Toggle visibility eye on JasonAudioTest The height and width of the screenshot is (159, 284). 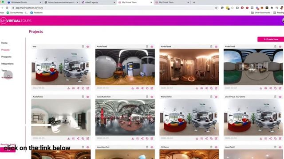[x=152, y=97]
